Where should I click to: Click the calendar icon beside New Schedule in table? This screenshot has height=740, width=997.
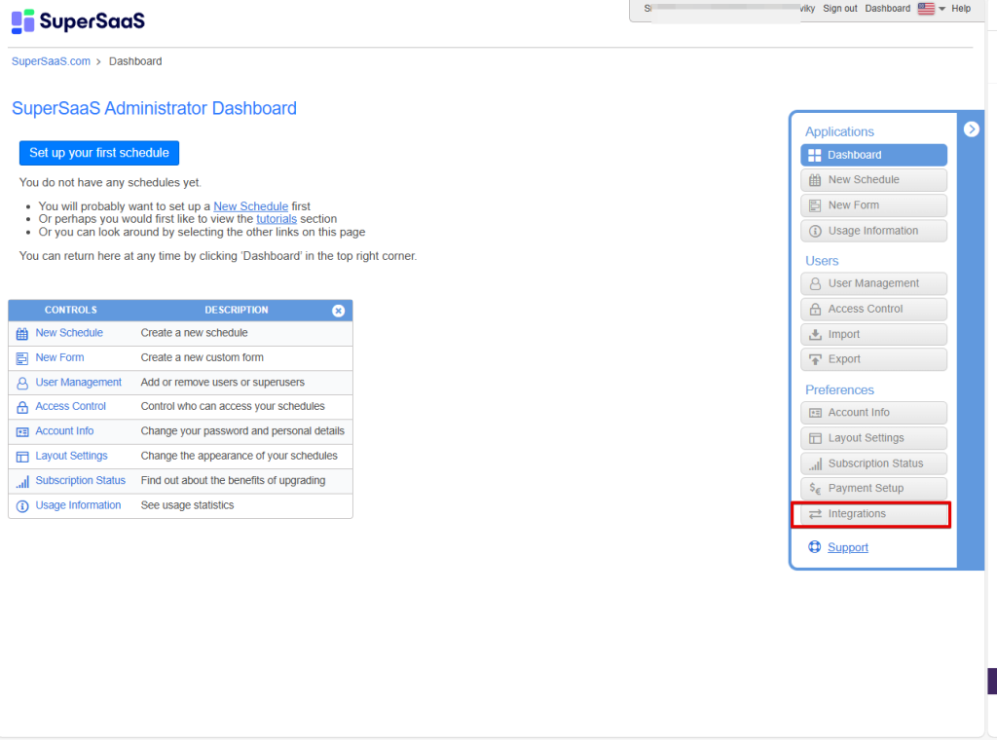(22, 333)
